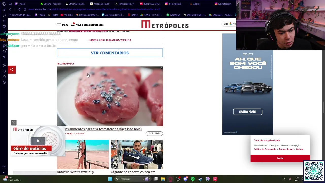Play the Giro de notícias video
Image resolution: width=325 pixels, height=183 pixels.
click(x=38, y=141)
